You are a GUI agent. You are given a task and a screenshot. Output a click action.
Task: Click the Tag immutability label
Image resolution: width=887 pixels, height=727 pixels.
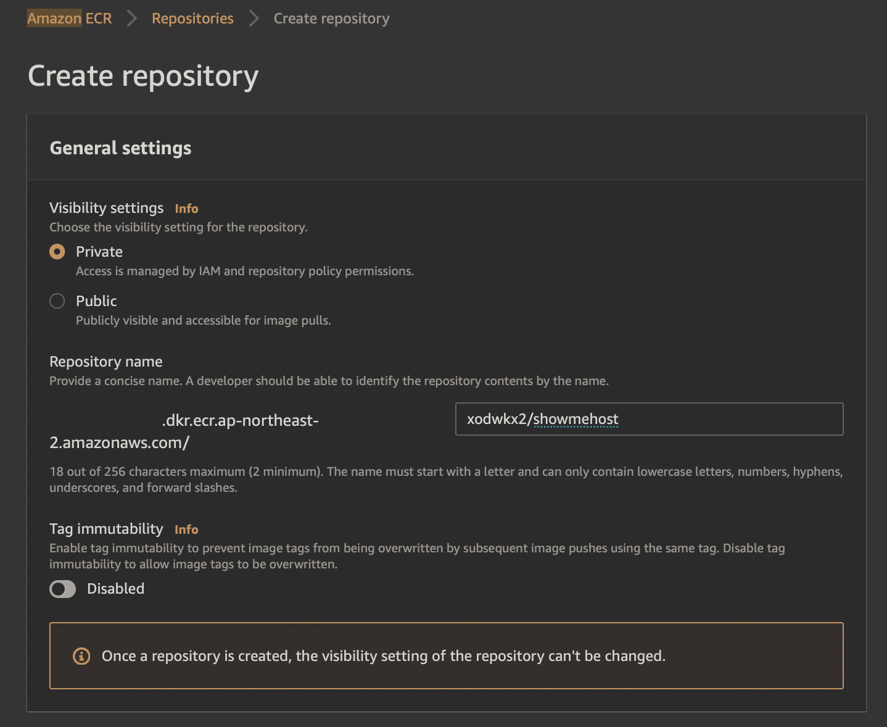pyautogui.click(x=106, y=529)
